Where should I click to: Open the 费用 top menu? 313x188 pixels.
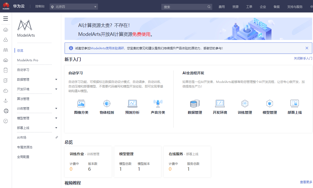point(222,7)
